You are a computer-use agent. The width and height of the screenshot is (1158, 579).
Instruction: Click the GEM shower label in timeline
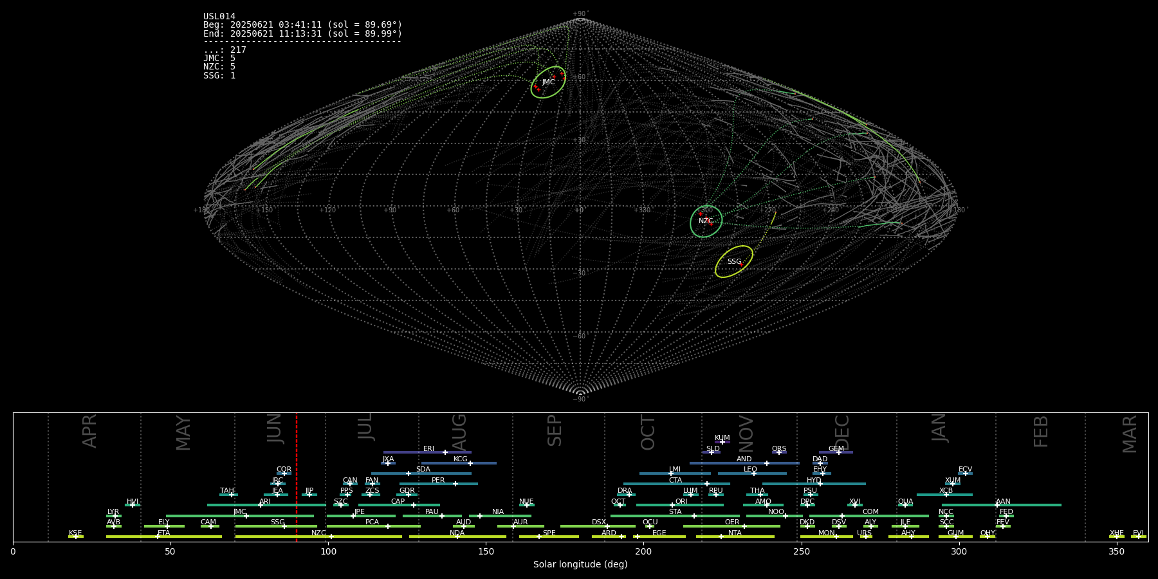click(x=836, y=449)
